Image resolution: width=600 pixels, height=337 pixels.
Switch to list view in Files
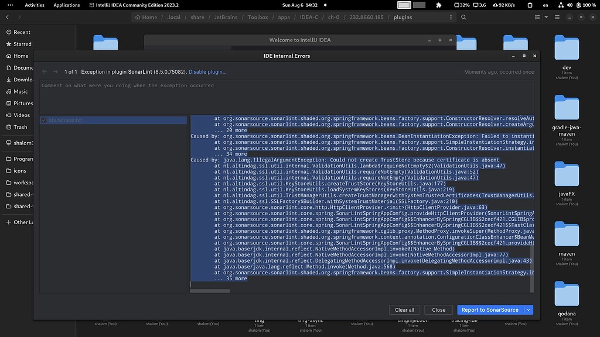pos(537,17)
